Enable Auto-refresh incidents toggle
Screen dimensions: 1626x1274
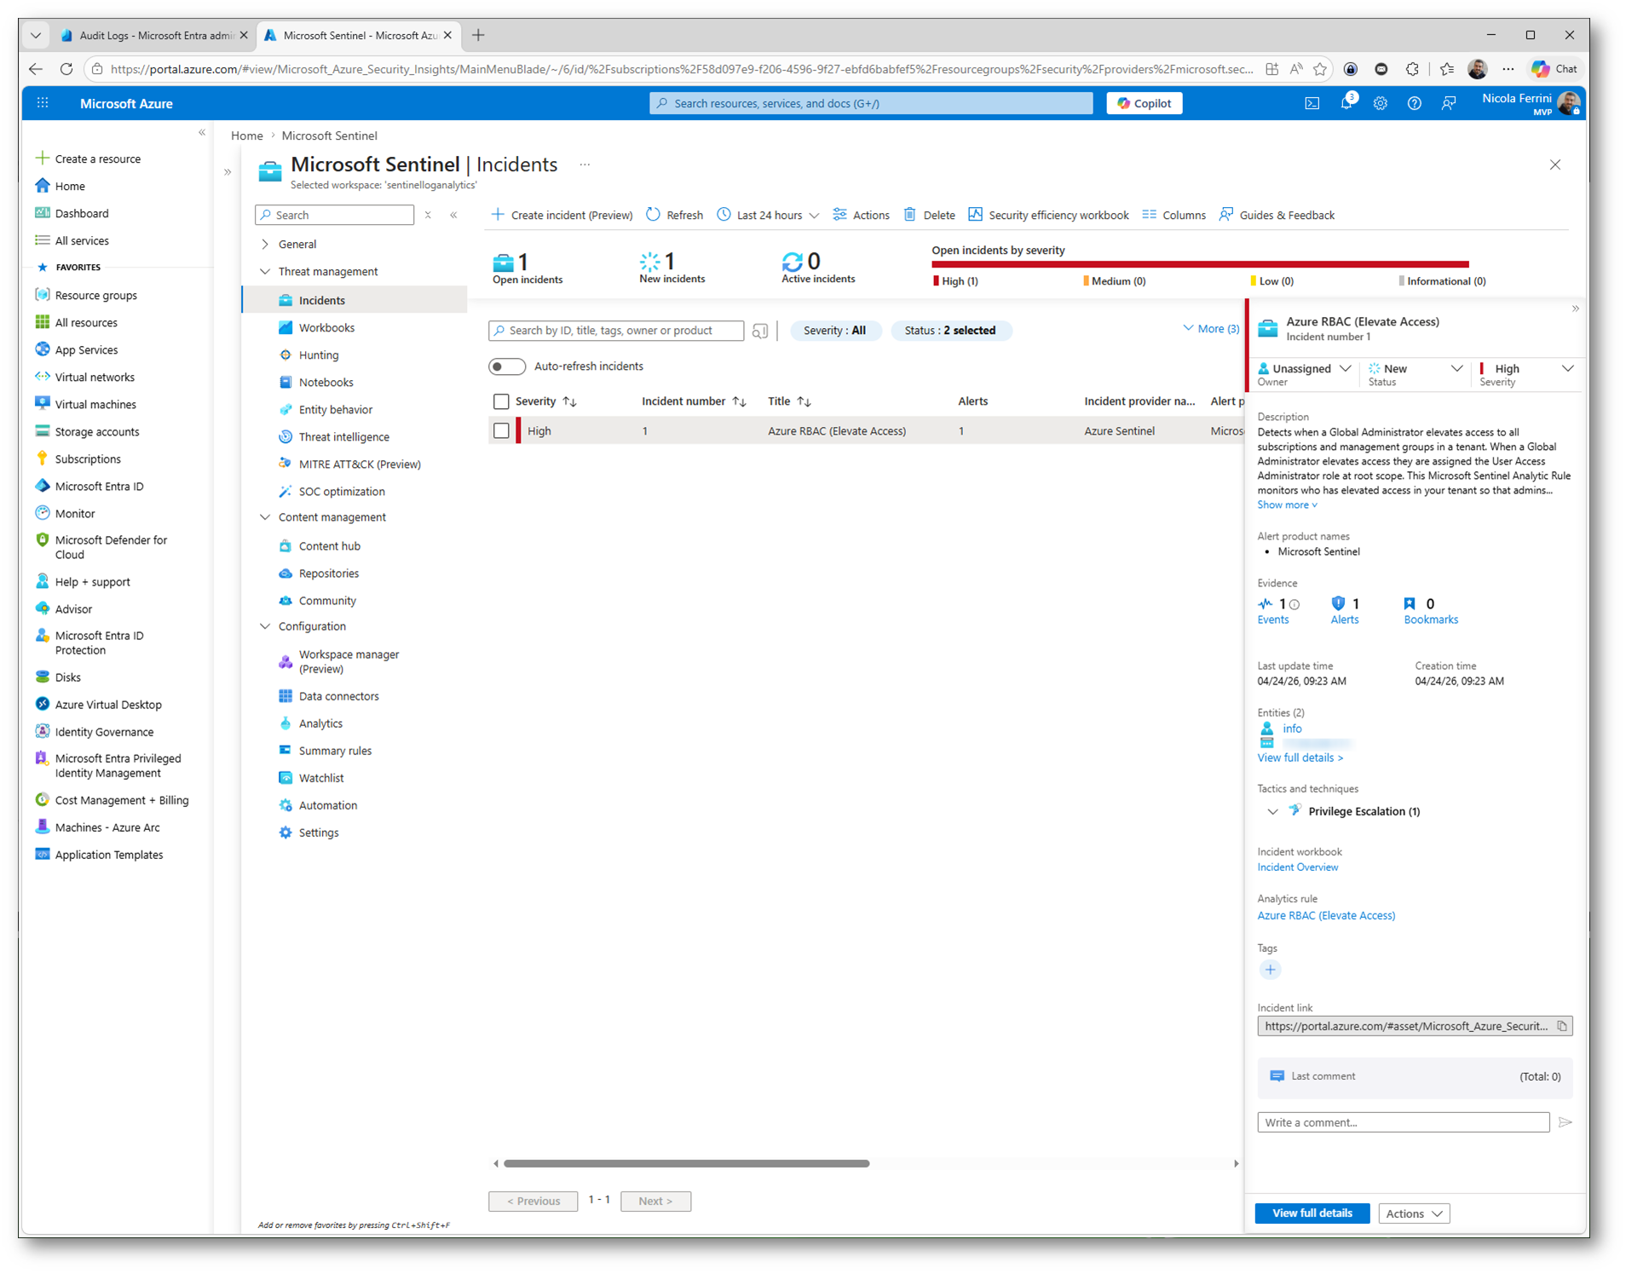click(x=507, y=366)
